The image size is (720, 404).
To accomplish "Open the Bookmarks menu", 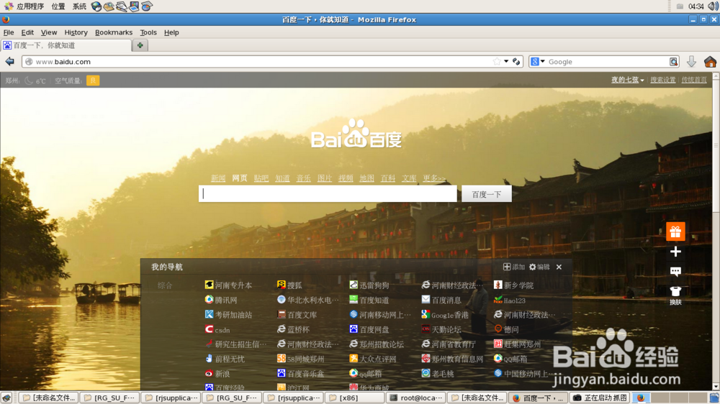I will click(x=114, y=32).
